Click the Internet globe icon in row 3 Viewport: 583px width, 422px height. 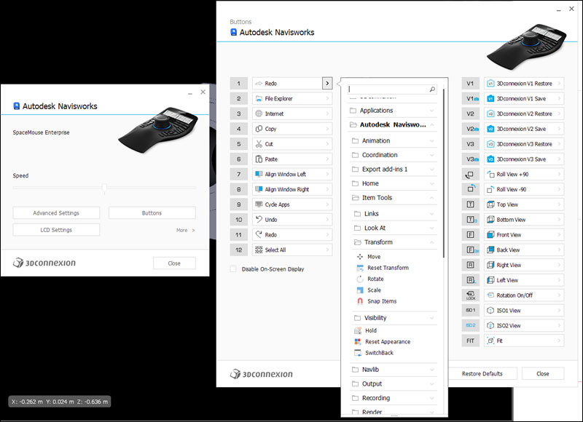(259, 114)
